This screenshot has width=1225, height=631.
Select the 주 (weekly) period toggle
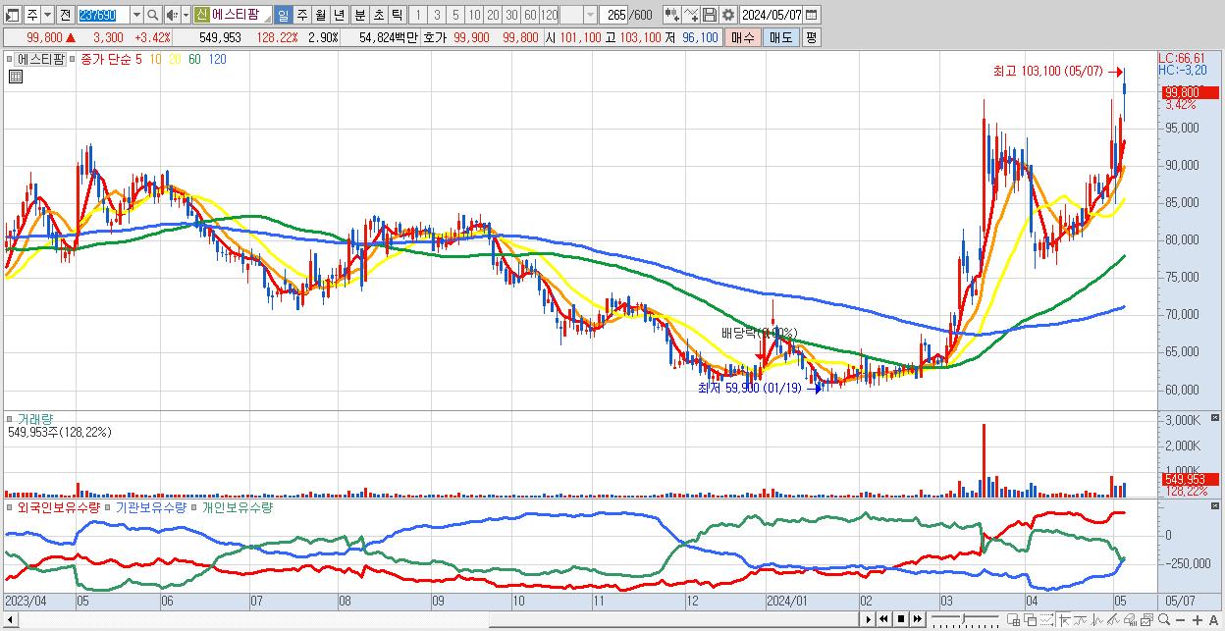coord(301,15)
